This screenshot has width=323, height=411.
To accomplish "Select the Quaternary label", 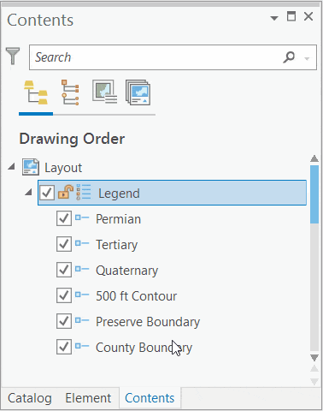I will tap(126, 271).
